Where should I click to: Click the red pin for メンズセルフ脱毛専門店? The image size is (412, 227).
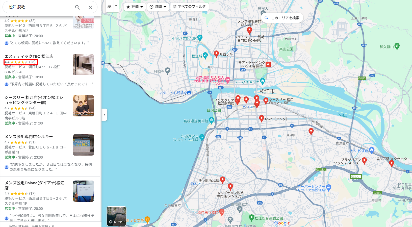click(230, 187)
